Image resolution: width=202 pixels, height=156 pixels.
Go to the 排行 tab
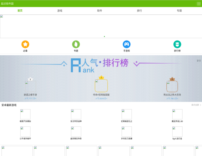coord(140,11)
